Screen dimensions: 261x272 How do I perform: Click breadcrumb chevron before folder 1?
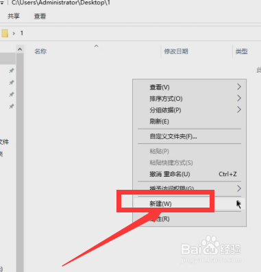click(x=14, y=34)
